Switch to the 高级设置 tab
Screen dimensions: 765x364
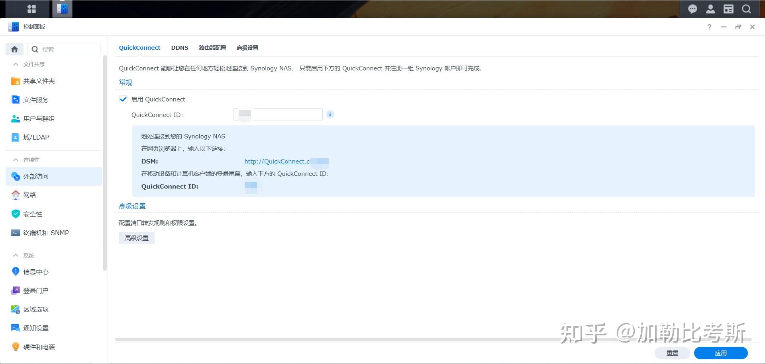(x=247, y=48)
